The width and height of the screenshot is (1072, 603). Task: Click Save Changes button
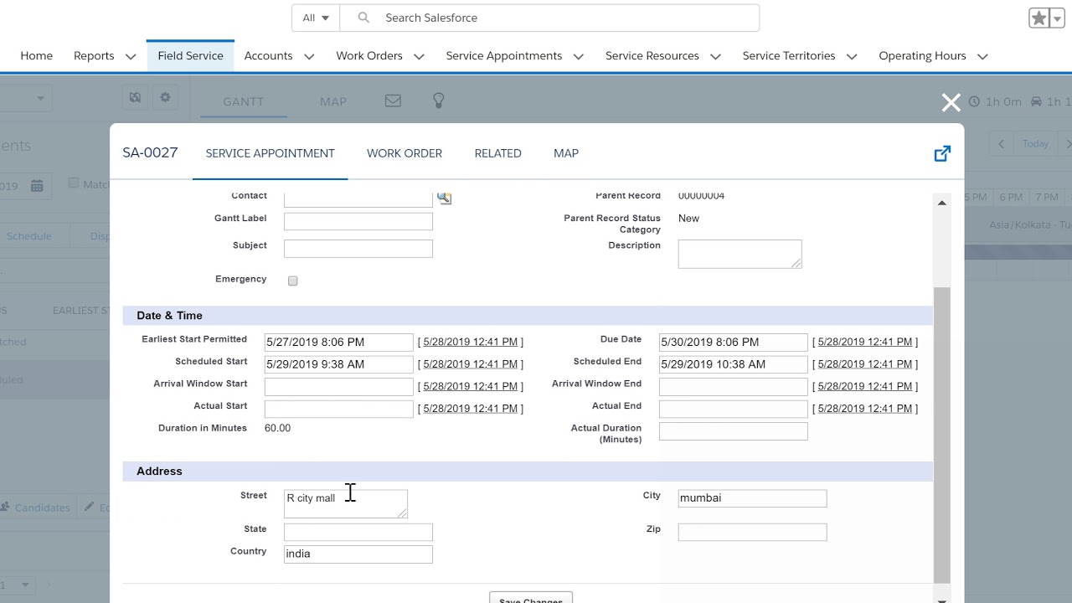pyautogui.click(x=531, y=598)
